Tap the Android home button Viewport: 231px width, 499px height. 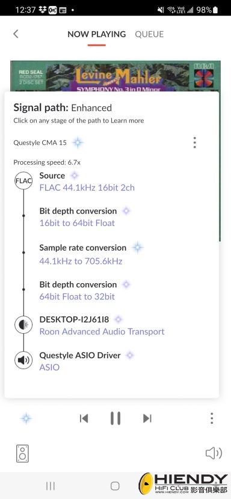115,486
